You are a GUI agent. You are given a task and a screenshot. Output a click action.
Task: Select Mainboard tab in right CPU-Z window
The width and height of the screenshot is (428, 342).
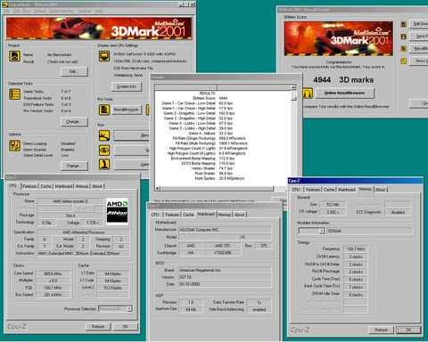347,190
